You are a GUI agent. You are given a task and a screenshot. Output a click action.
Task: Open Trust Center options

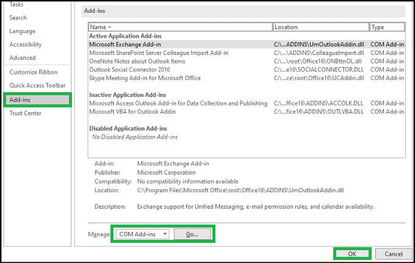pyautogui.click(x=26, y=113)
